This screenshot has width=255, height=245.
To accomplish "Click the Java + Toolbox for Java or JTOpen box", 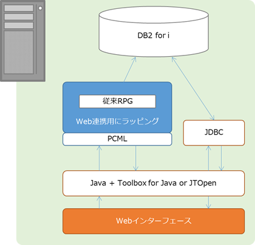I will click(154, 183).
